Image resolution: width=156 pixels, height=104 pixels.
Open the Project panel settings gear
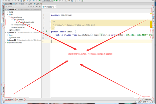click(x=37, y=7)
